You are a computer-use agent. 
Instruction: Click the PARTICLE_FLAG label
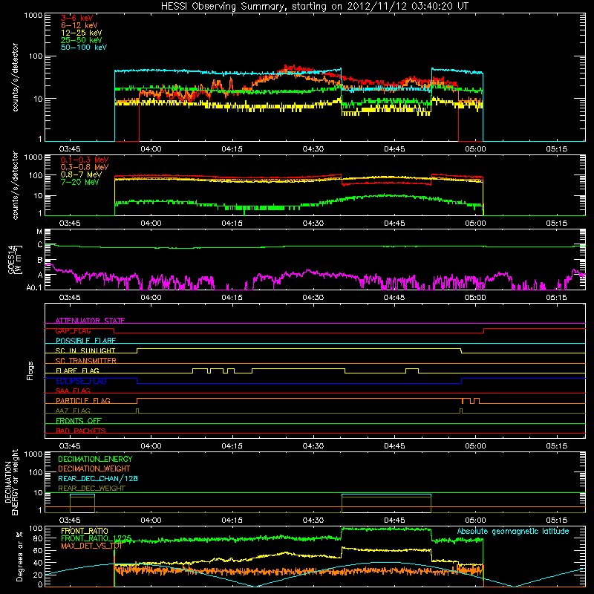[83, 401]
